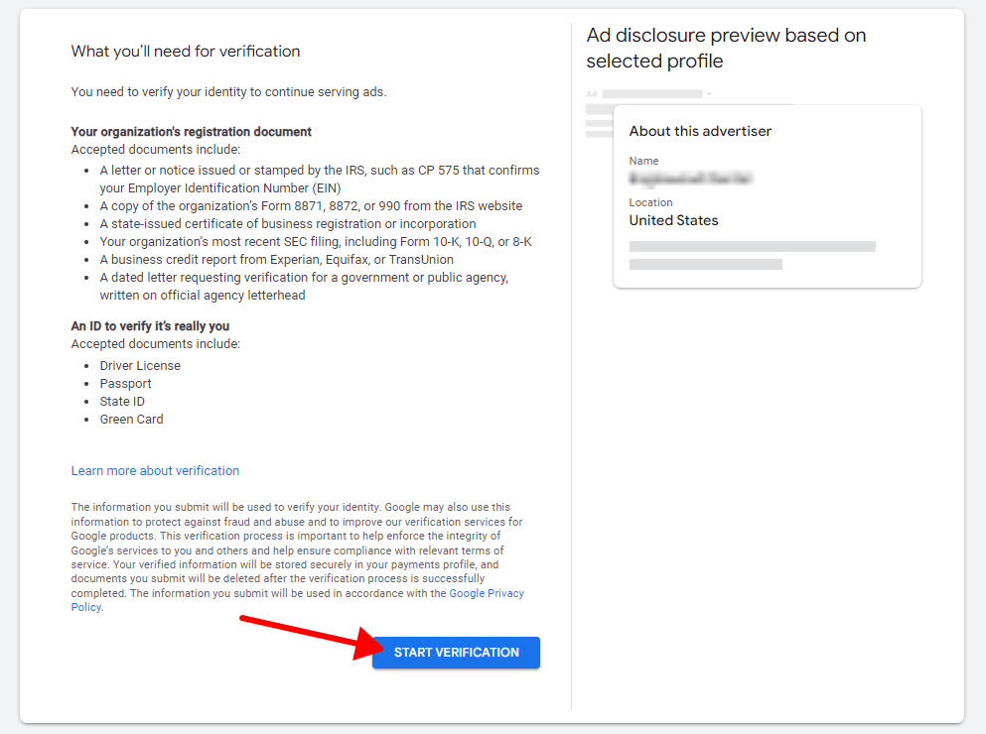The width and height of the screenshot is (986, 734).
Task: Select the Green Card bullet entry
Action: coord(131,419)
